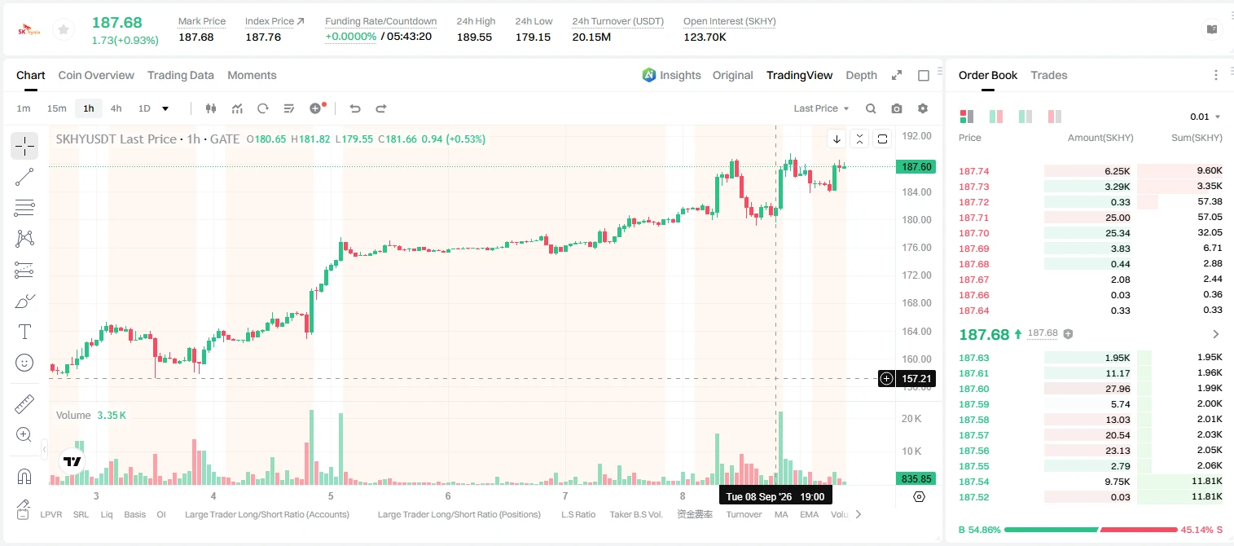The height and width of the screenshot is (546, 1234).
Task: Collapse left panel chevron near volume
Action: (44, 448)
